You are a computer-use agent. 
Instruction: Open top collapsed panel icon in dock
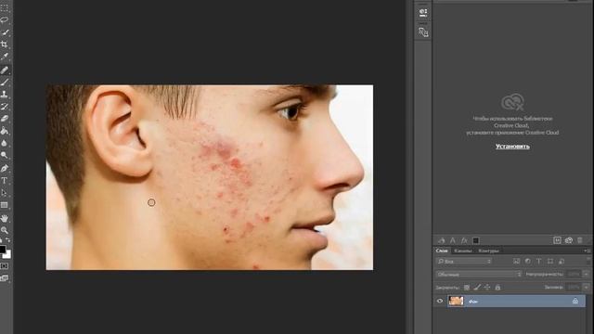tap(423, 12)
